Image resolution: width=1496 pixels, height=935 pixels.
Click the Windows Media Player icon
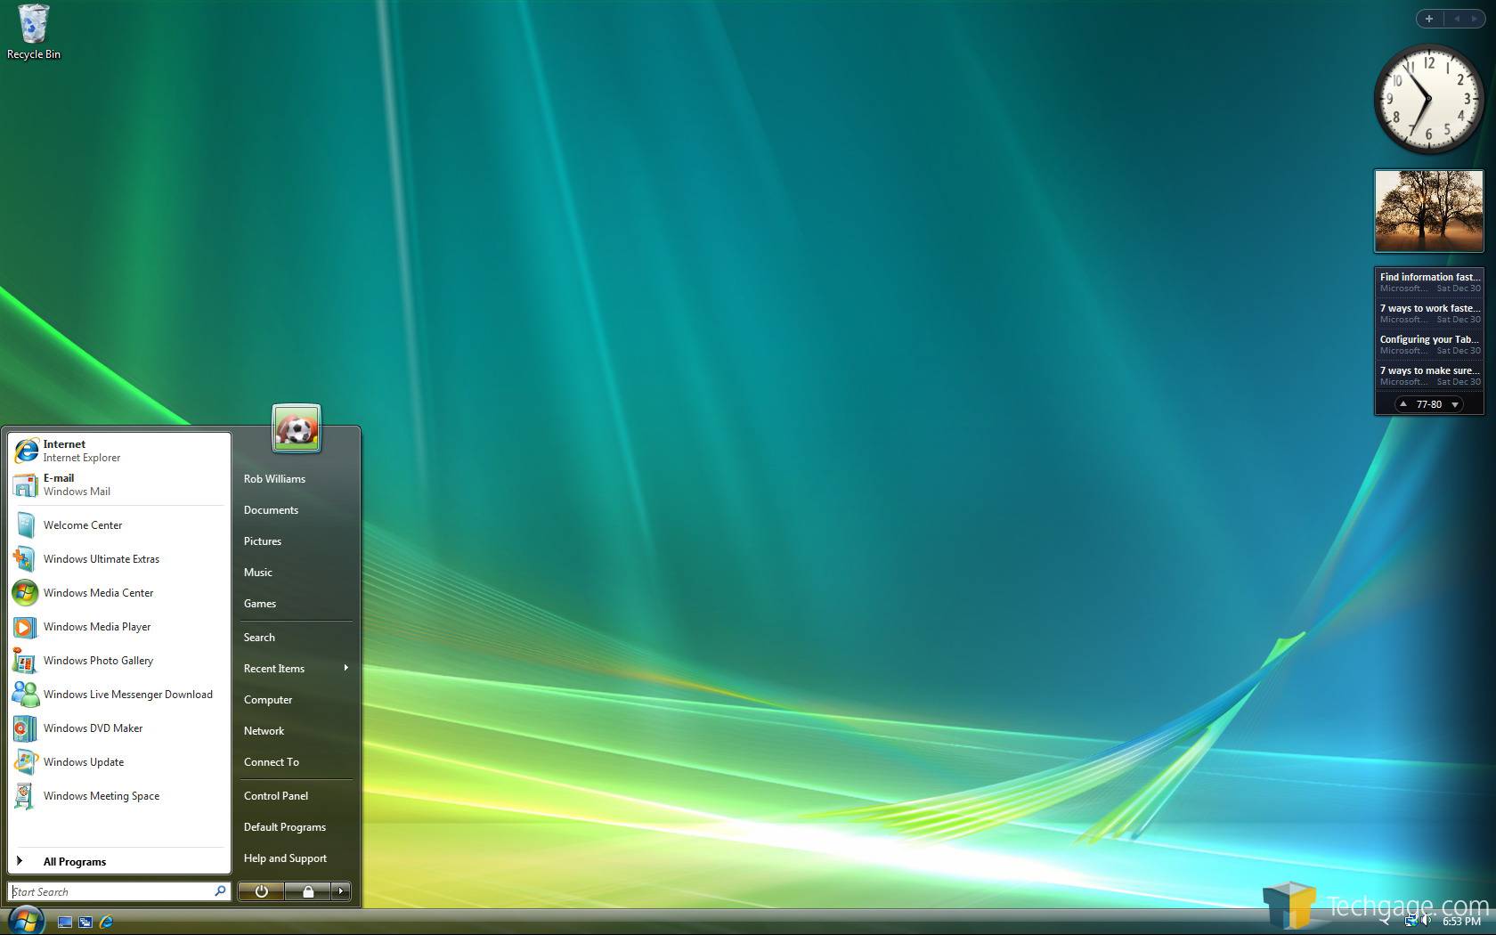click(x=26, y=627)
